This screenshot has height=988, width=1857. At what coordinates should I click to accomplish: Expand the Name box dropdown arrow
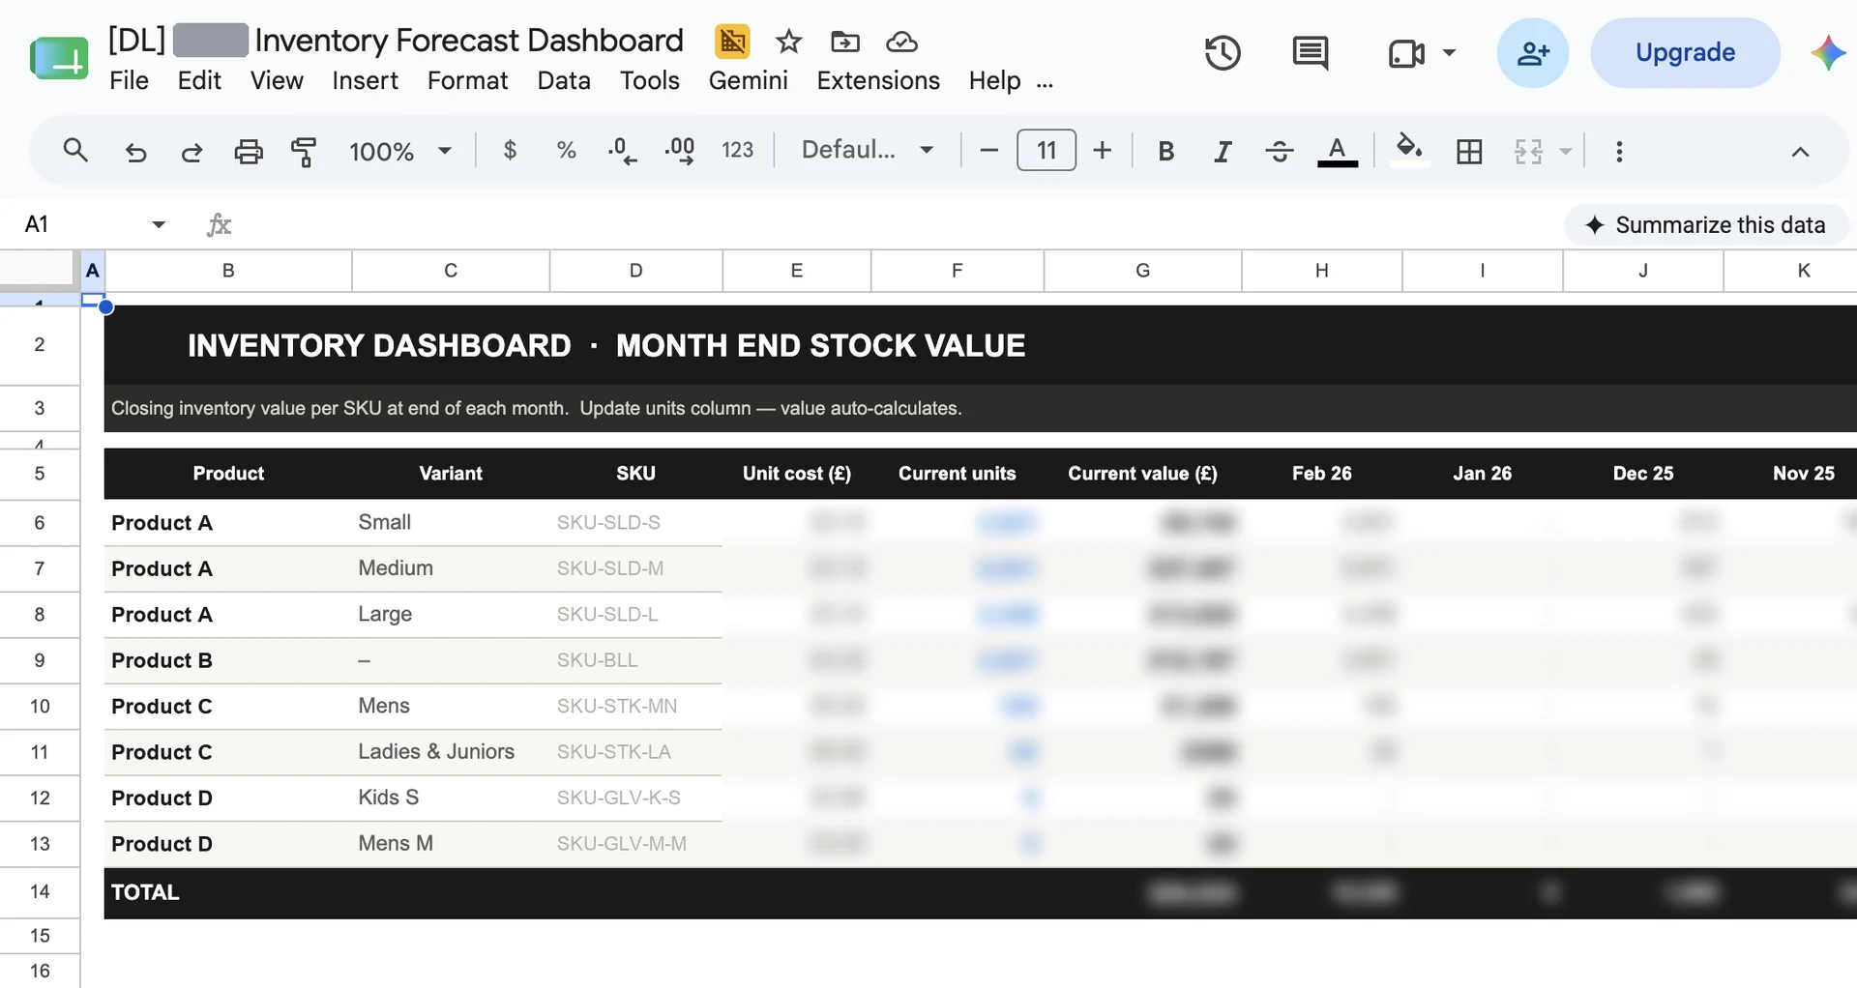pos(159,224)
